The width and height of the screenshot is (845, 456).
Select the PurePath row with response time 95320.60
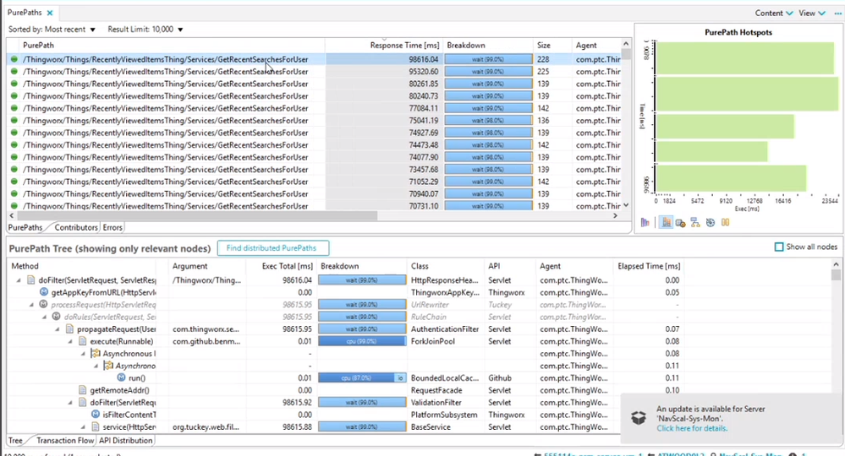314,72
